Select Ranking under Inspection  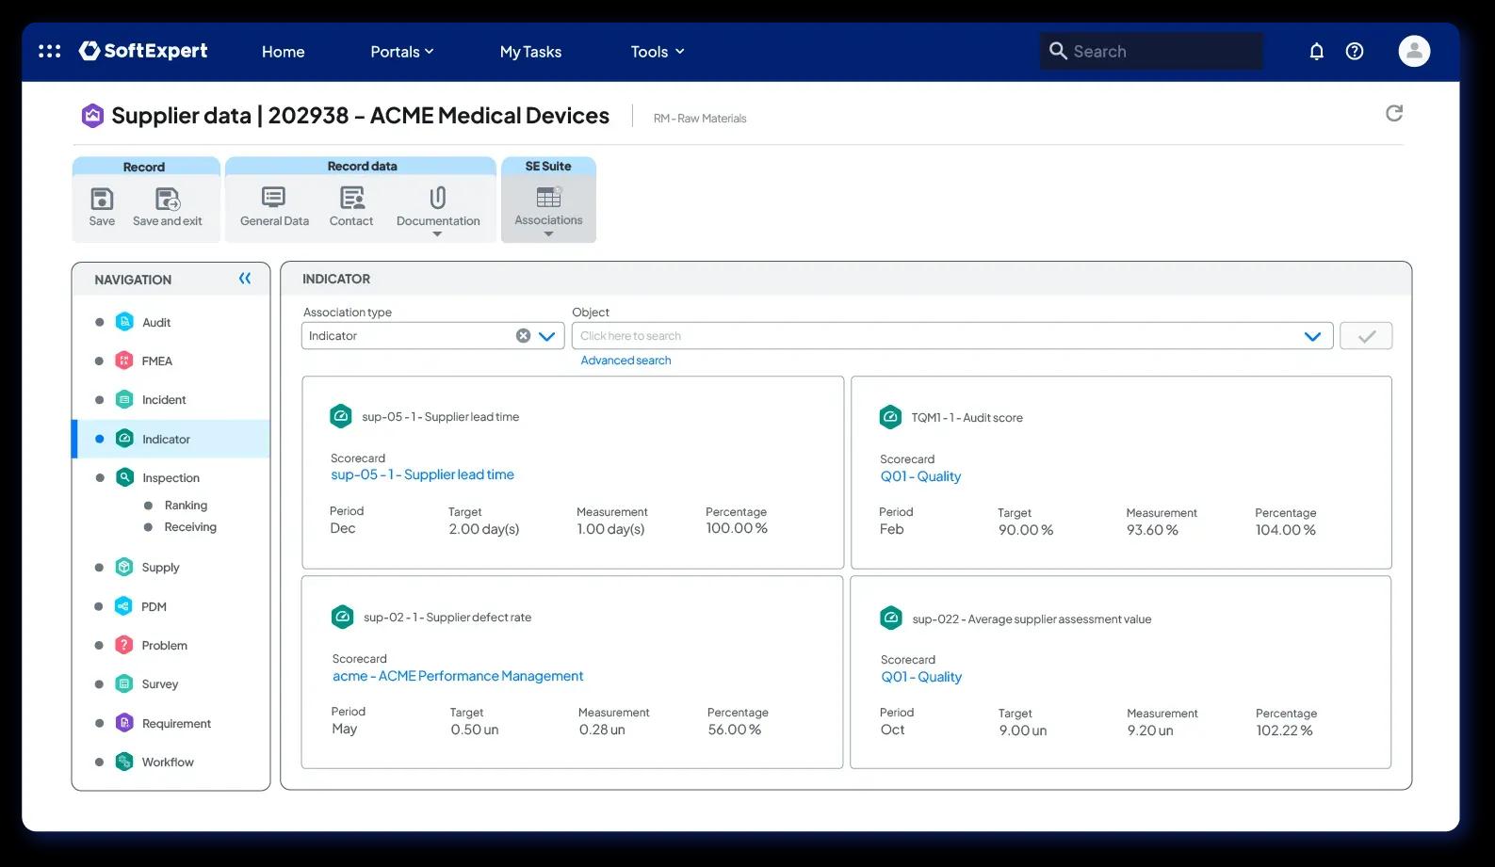click(186, 506)
